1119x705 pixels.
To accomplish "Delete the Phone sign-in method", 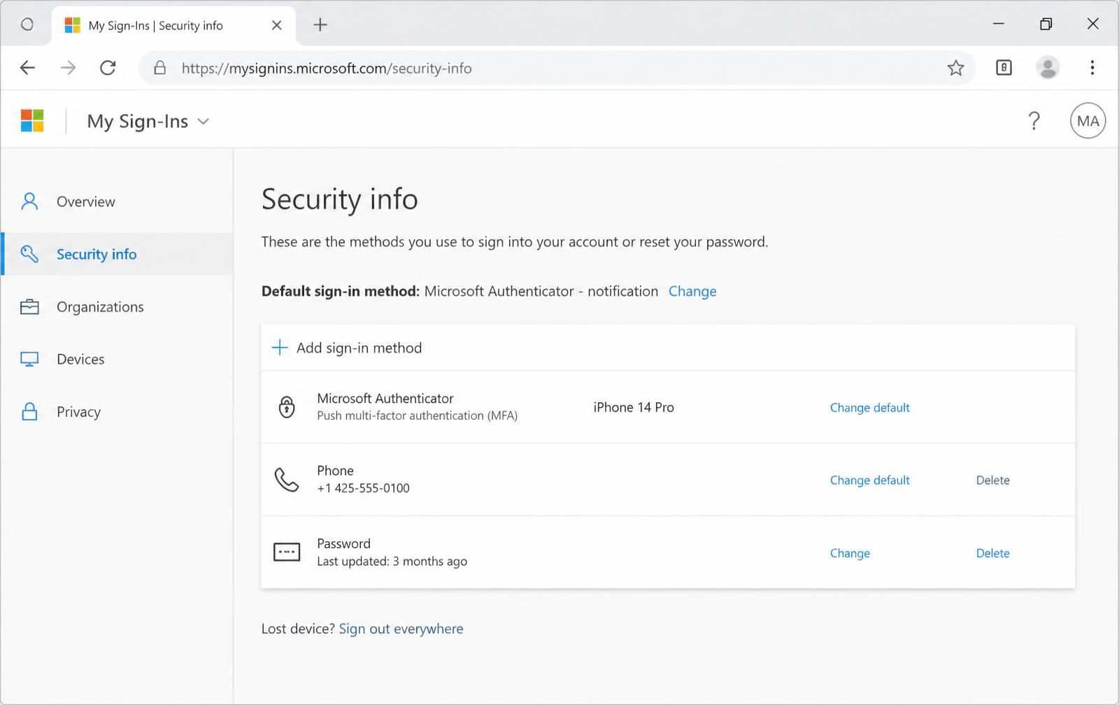I will pos(992,480).
